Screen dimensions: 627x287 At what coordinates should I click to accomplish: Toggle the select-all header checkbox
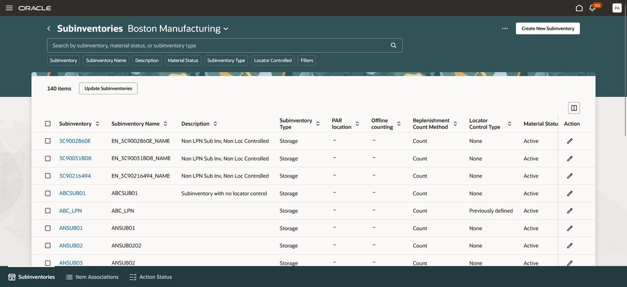[48, 124]
